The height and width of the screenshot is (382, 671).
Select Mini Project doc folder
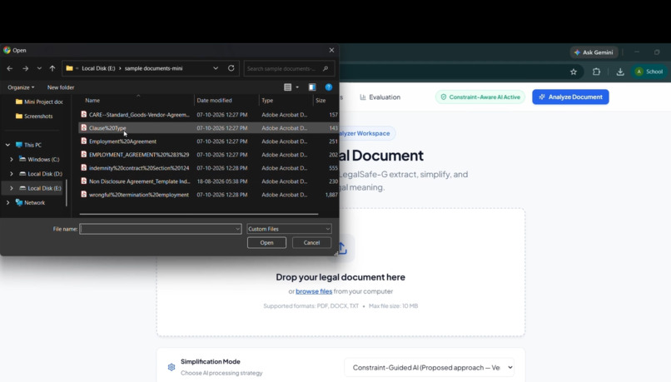pyautogui.click(x=39, y=102)
